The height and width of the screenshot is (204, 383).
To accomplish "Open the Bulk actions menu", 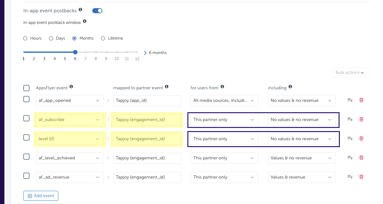I will point(351,73).
